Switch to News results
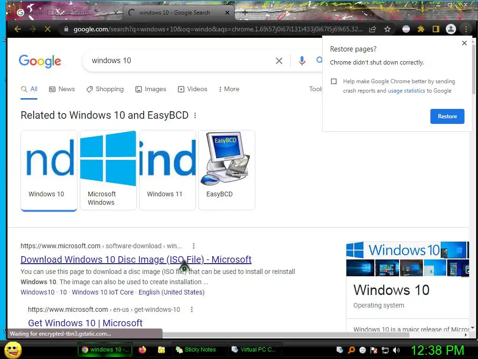This screenshot has width=478, height=359. 62,89
